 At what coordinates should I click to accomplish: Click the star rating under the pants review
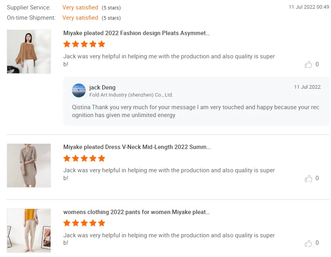(84, 223)
